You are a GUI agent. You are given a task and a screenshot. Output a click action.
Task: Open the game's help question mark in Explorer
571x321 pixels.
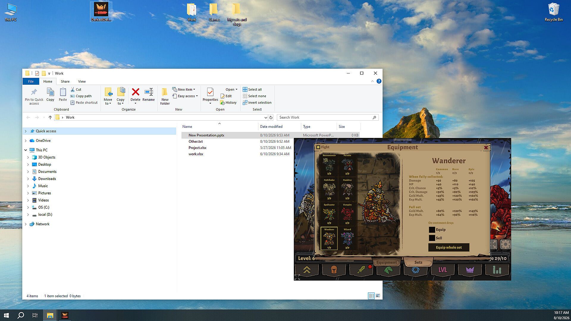pos(379,81)
